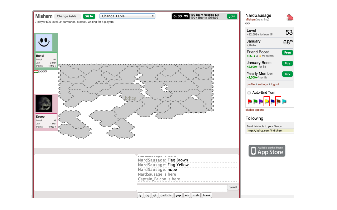Claim the Free Friend Boost
Viewport: 337px width, 210px height.
(288, 52)
